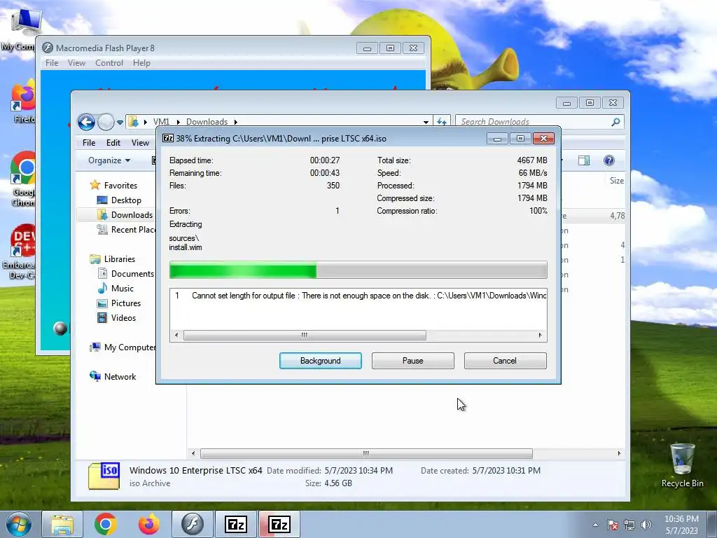Click the search magnifier icon
This screenshot has height=538, width=717.
click(616, 122)
